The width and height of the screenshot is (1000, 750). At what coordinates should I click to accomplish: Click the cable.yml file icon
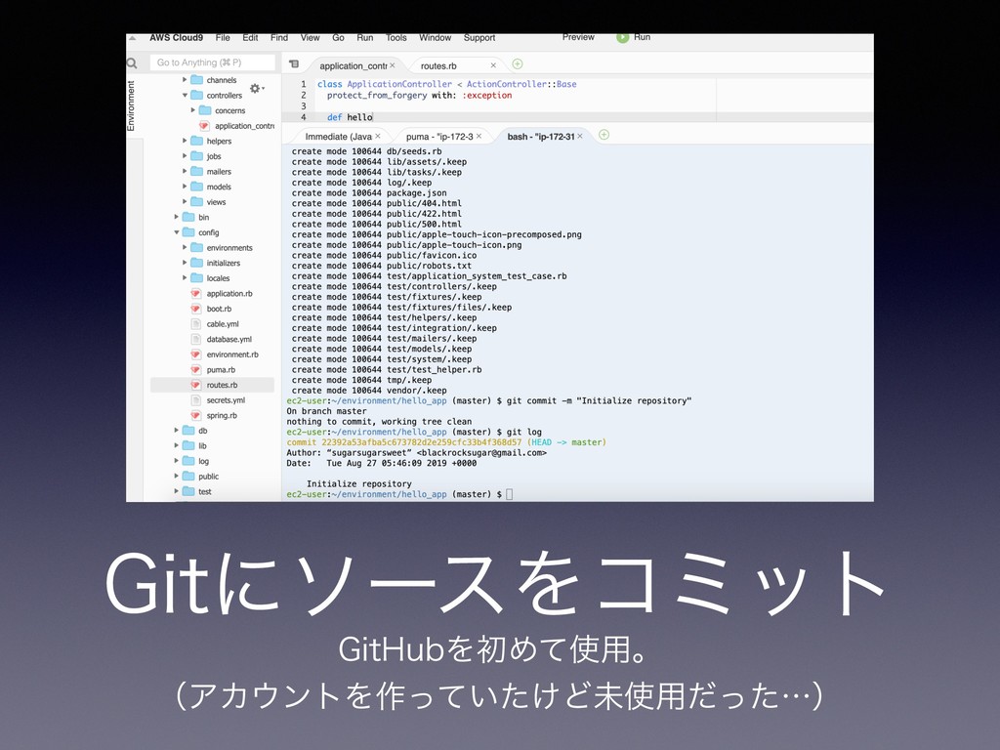196,324
